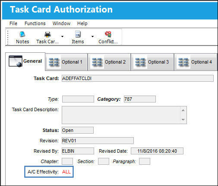The image size is (218, 186).
Task: Click the Items toolbar icon
Action: [78, 34]
